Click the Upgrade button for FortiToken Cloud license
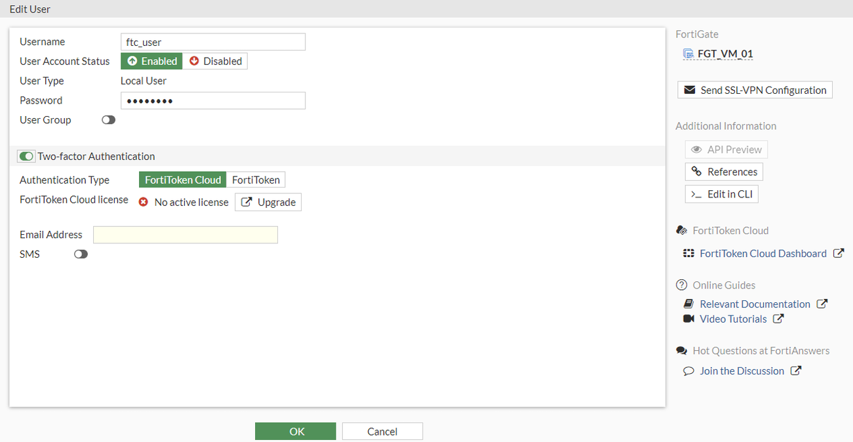 tap(268, 202)
